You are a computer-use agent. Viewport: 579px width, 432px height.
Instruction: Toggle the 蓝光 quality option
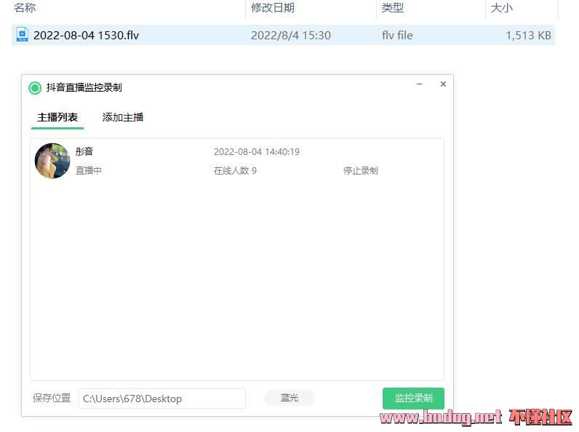[289, 398]
